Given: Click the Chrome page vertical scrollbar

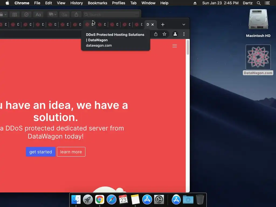Looking at the screenshot, I should coord(188,47).
